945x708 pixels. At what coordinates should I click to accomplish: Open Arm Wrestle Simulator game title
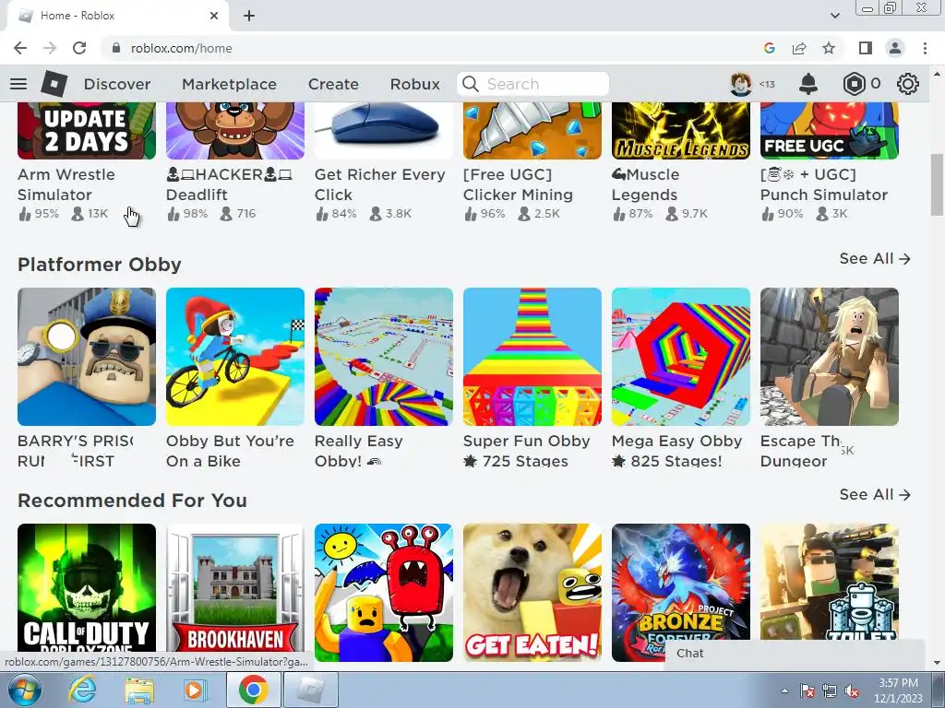tap(66, 184)
